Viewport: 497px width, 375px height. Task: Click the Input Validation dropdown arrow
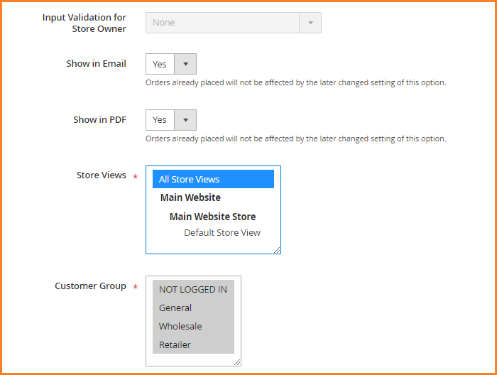(310, 23)
